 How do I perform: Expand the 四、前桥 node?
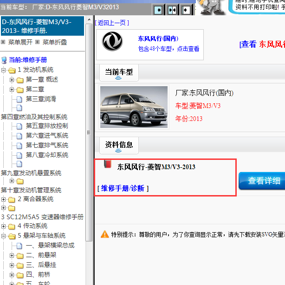12,275
